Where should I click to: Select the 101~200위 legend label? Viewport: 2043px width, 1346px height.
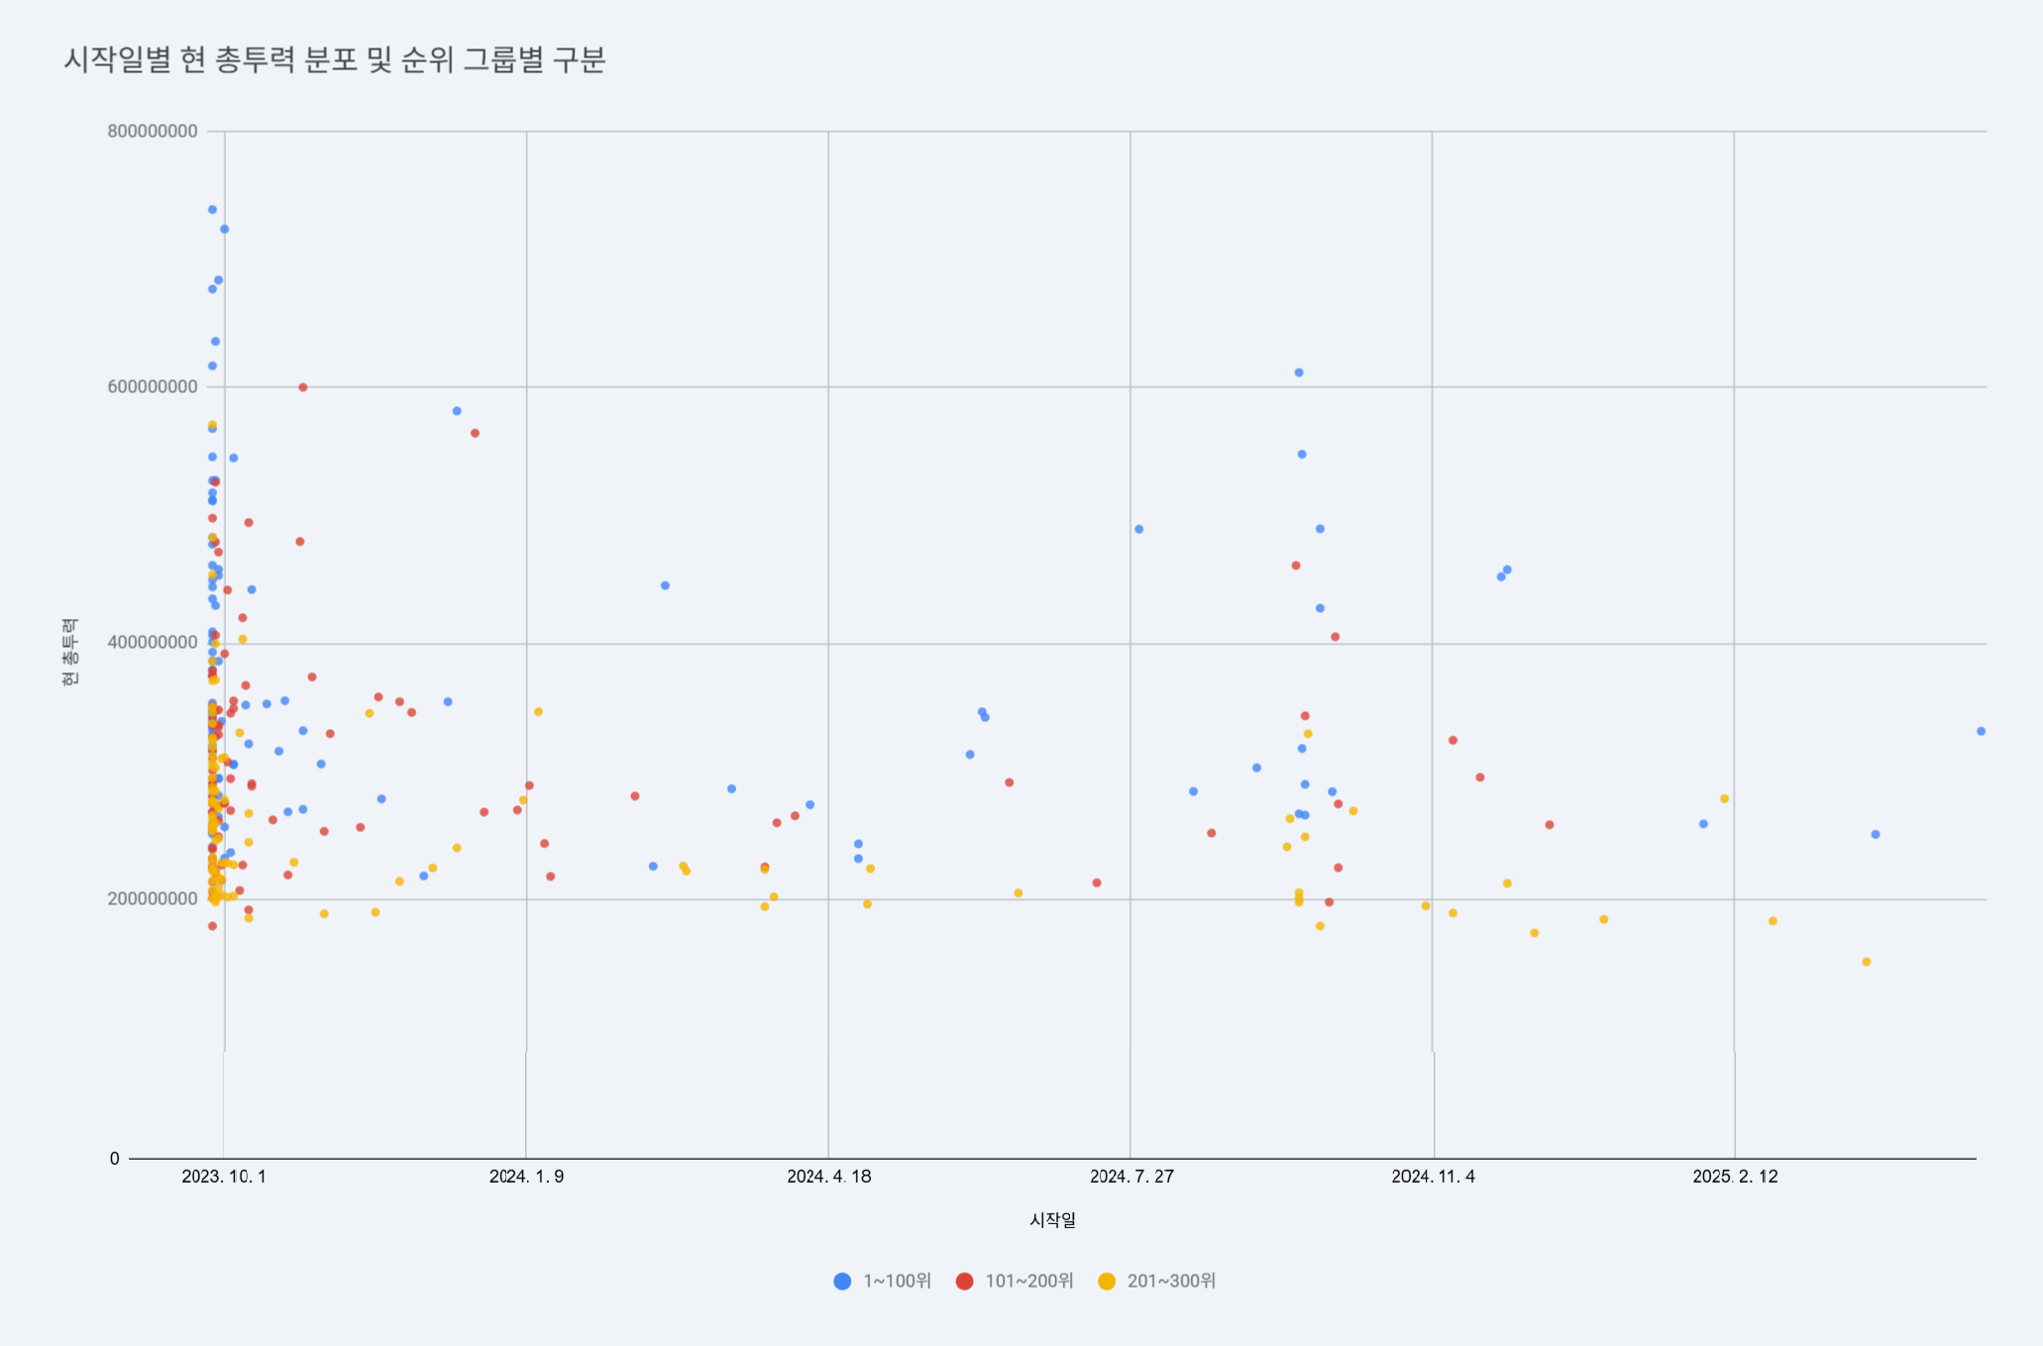pos(1028,1282)
